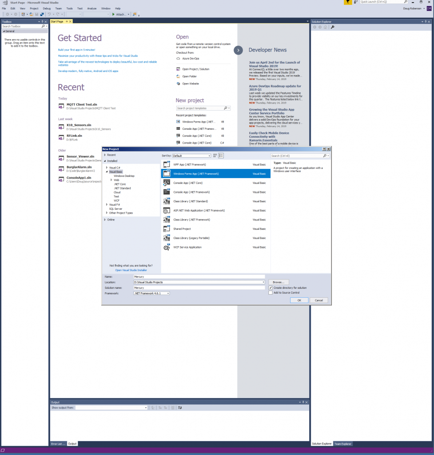The image size is (434, 455).
Task: Click the Open Website globe icon
Action: tap(178, 84)
